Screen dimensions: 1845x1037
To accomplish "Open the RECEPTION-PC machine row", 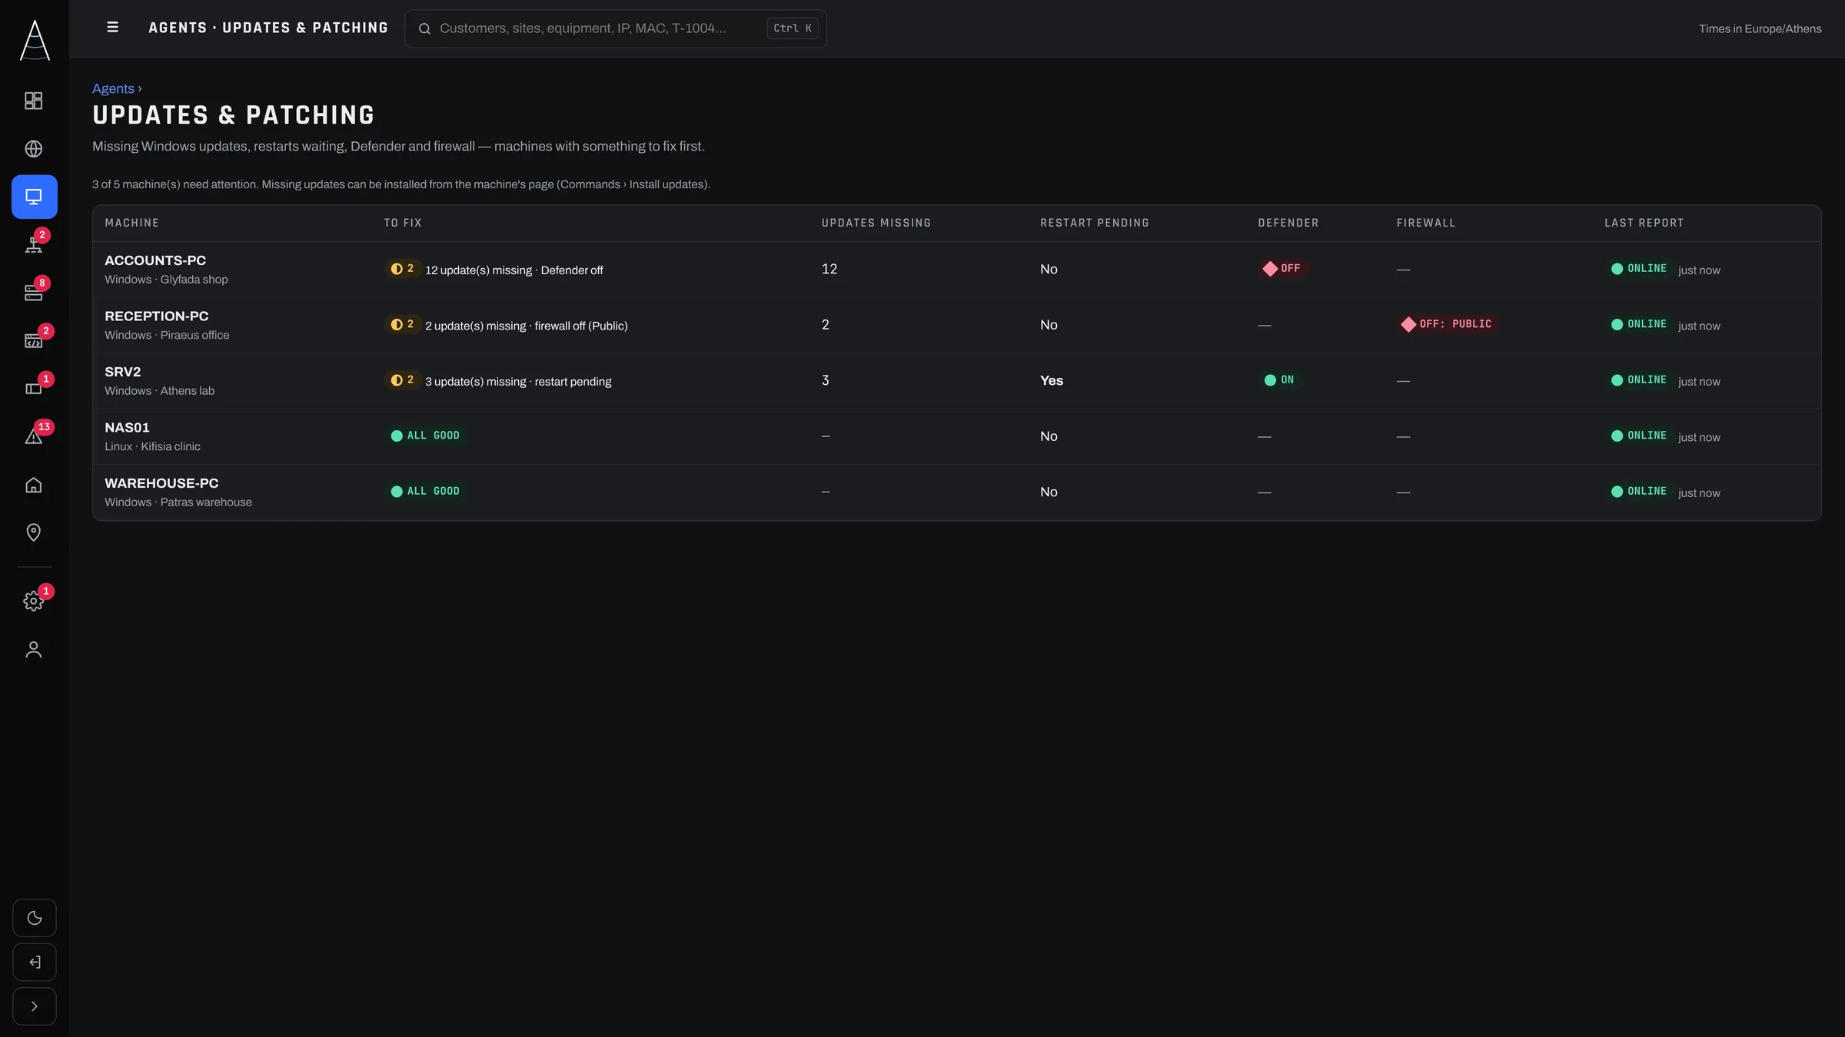I will coord(956,325).
